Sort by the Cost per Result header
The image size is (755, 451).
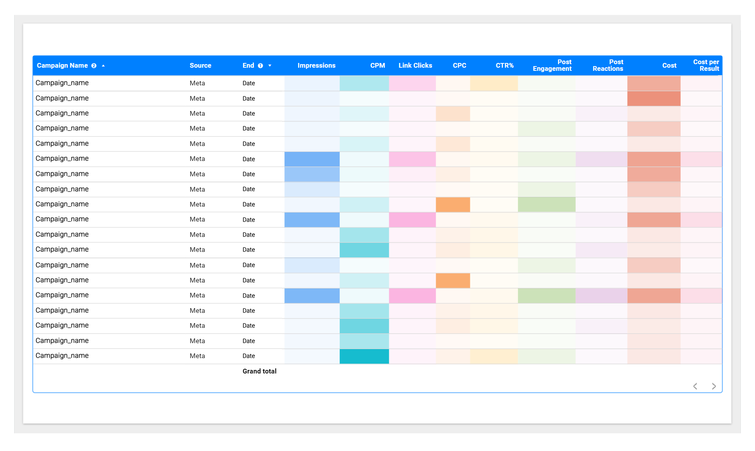(x=706, y=65)
